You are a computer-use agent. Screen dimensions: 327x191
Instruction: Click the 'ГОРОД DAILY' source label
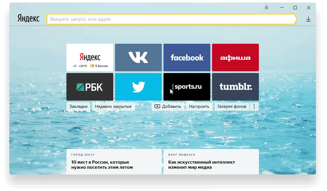click(x=83, y=155)
